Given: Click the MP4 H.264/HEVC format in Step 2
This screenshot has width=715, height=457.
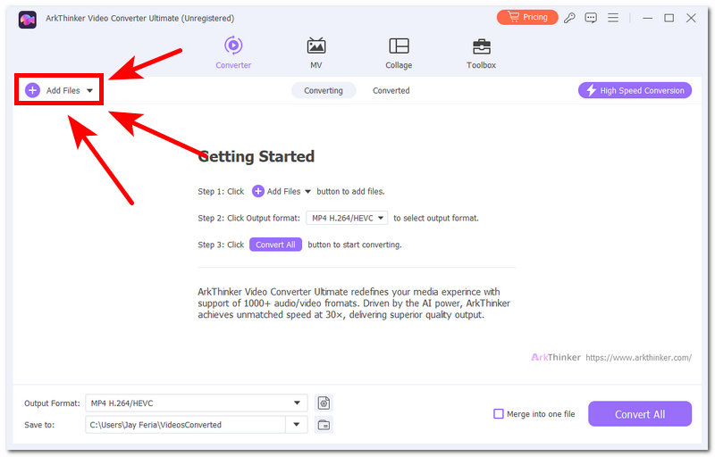Looking at the screenshot, I should tap(347, 218).
